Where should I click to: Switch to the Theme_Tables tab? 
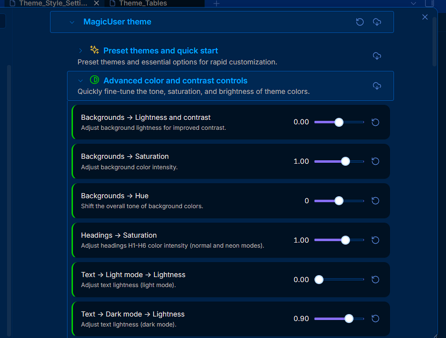154,3
